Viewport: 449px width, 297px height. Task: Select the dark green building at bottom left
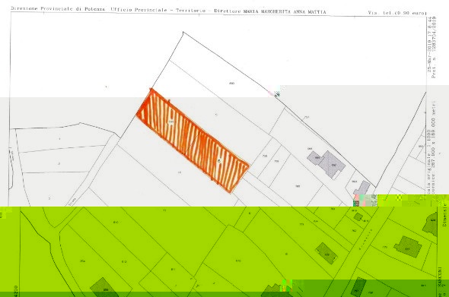[x=104, y=286]
